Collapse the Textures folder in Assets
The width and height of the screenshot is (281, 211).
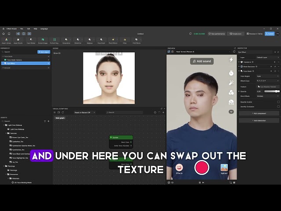point(6,133)
